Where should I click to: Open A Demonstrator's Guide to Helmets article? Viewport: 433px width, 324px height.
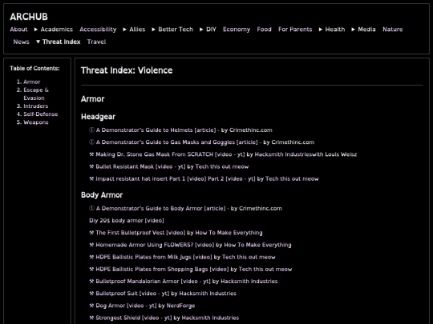(156, 130)
